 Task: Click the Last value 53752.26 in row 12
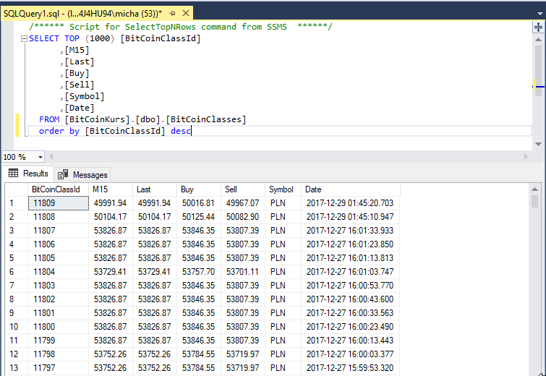pos(155,354)
